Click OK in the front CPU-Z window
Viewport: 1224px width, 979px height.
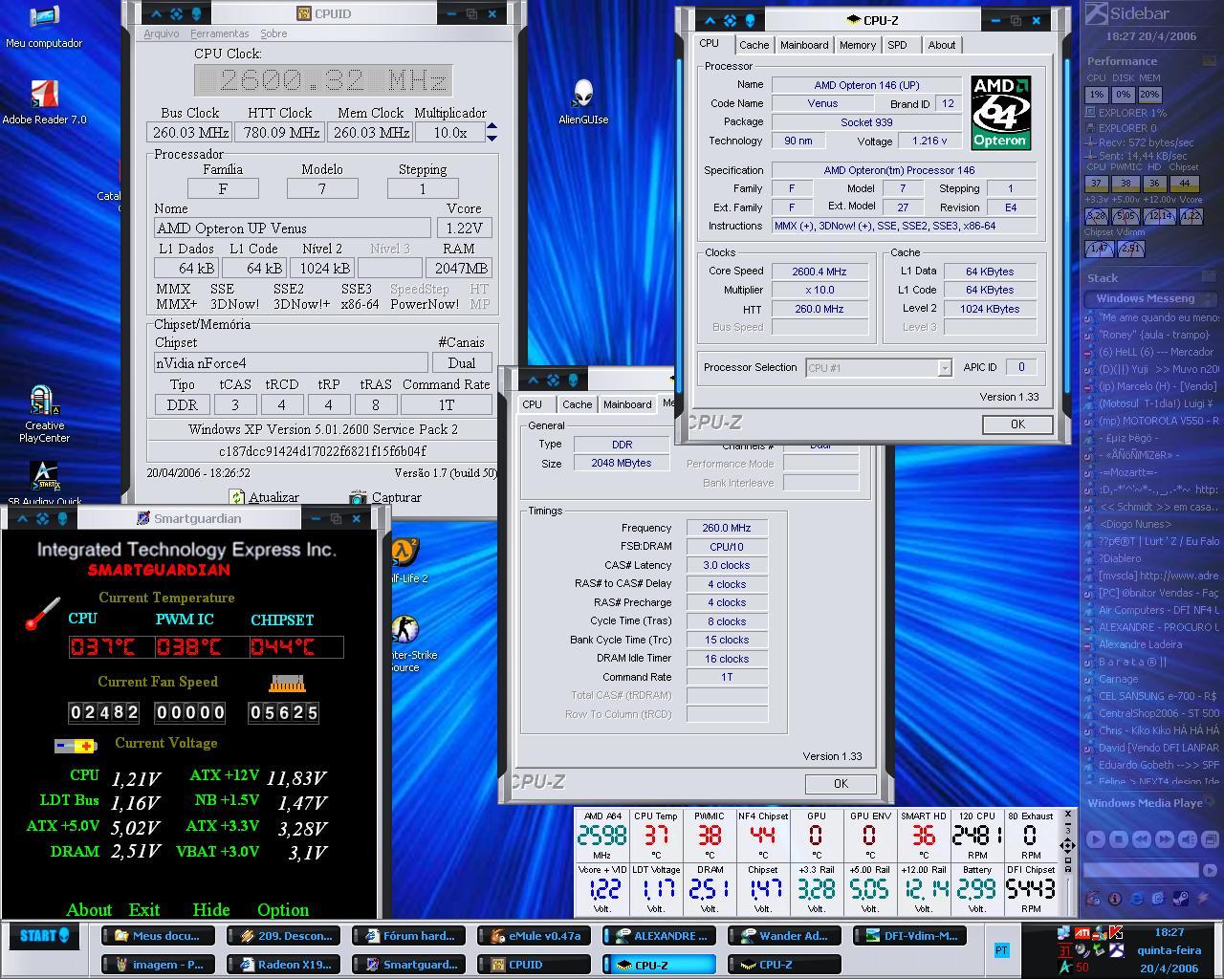(x=1017, y=424)
